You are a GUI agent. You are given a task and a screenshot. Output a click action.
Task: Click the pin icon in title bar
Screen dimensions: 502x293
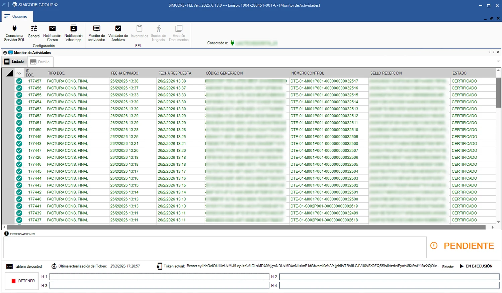click(x=4, y=5)
